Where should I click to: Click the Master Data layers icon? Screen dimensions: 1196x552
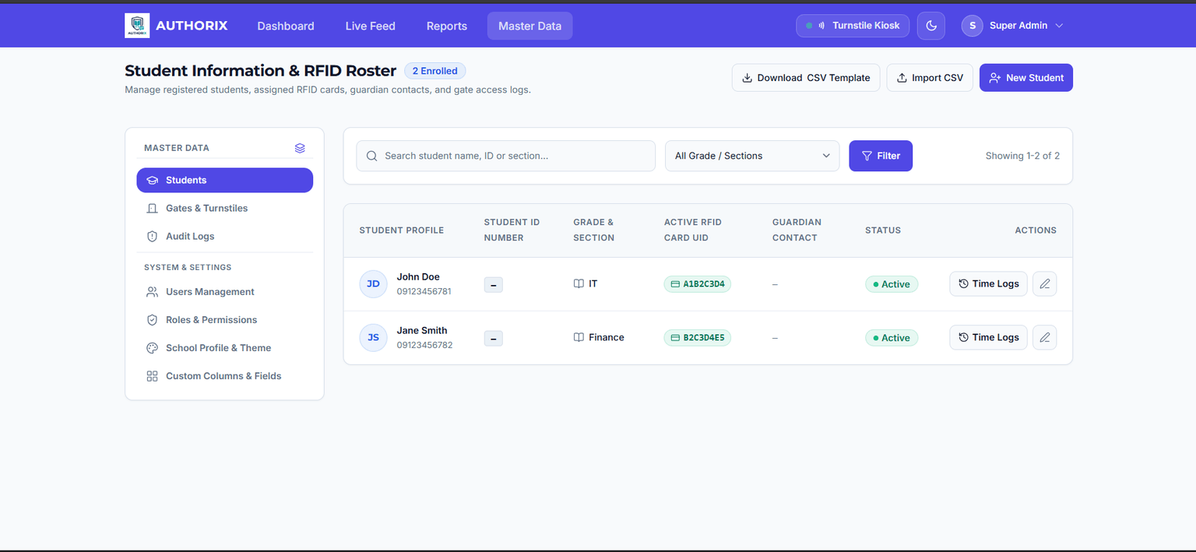(x=300, y=148)
